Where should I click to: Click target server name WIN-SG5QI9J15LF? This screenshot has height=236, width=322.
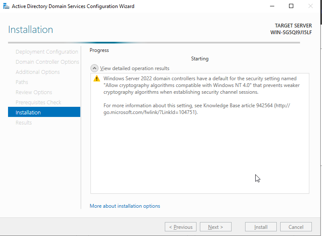point(291,33)
